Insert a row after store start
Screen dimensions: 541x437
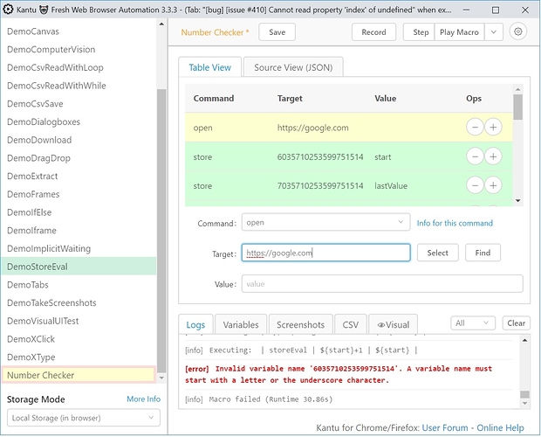tap(493, 156)
